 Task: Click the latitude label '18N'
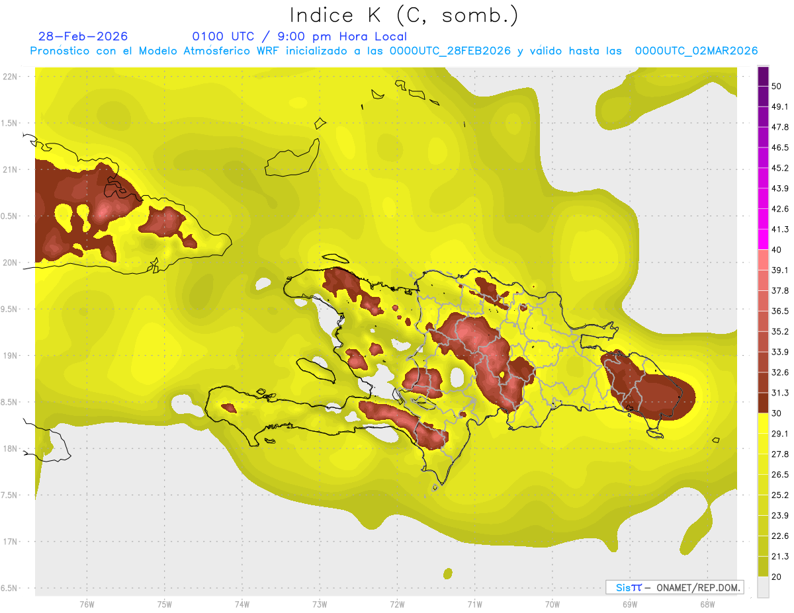(x=11, y=448)
